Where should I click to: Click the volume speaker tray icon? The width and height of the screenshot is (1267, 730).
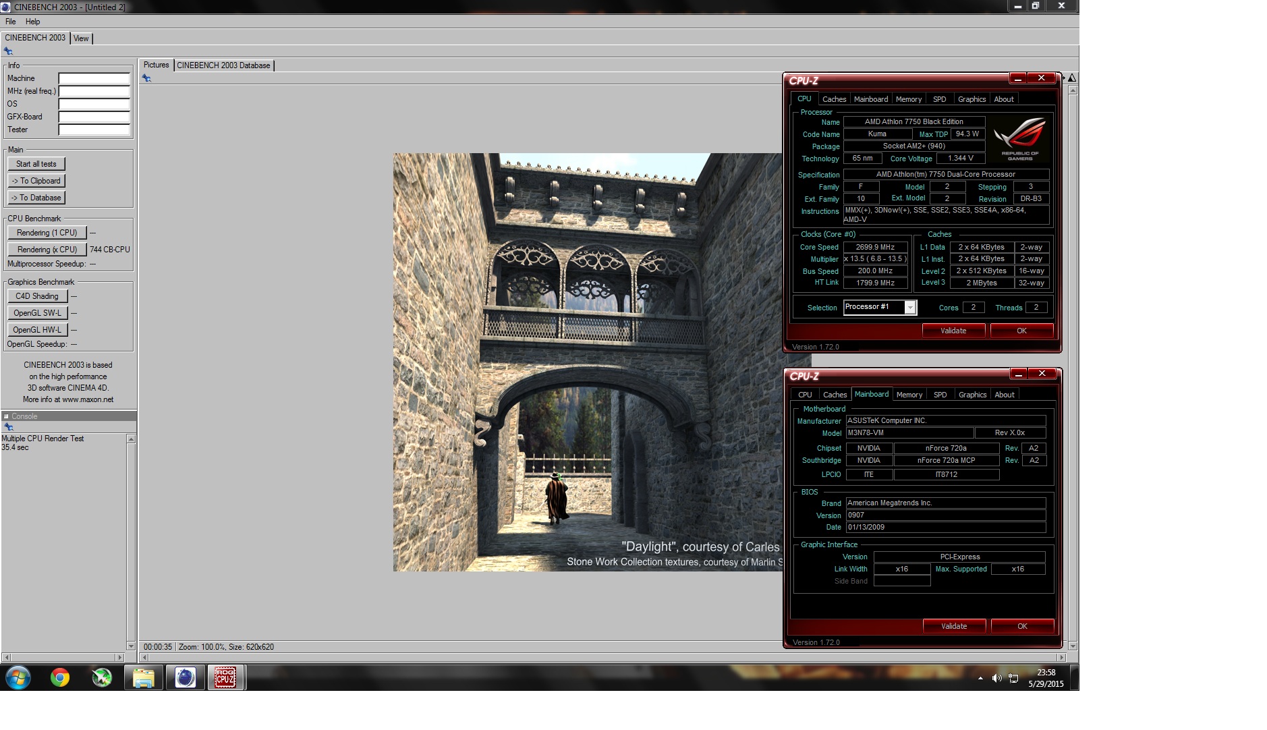[996, 678]
